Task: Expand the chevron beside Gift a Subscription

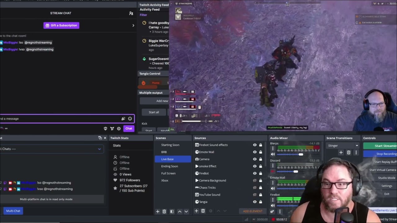Action: [133, 25]
